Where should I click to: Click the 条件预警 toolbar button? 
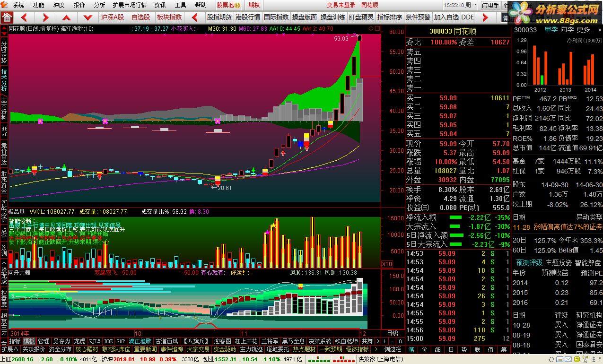coord(418,17)
